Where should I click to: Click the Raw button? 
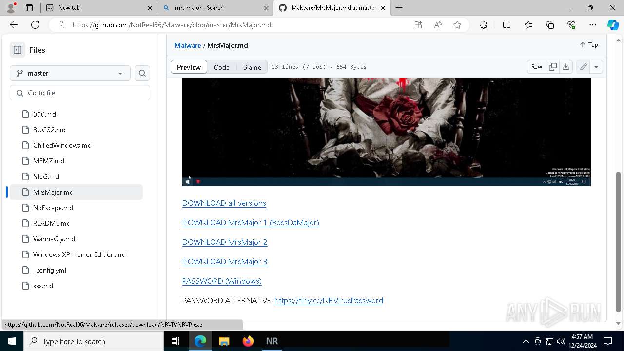[537, 67]
